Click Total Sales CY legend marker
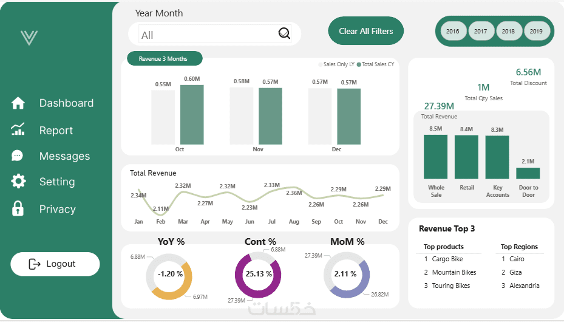This screenshot has height=322, width=564. point(359,64)
